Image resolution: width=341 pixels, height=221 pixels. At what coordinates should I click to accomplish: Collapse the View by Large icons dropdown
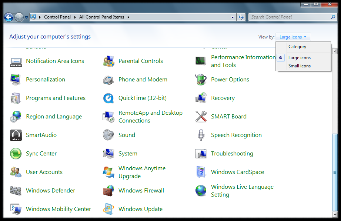coord(293,37)
